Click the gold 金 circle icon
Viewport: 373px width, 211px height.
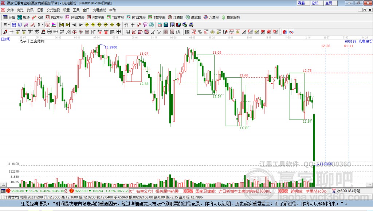212,32
